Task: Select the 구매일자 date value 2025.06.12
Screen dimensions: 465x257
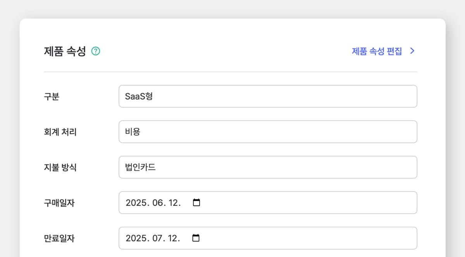Action: point(153,202)
